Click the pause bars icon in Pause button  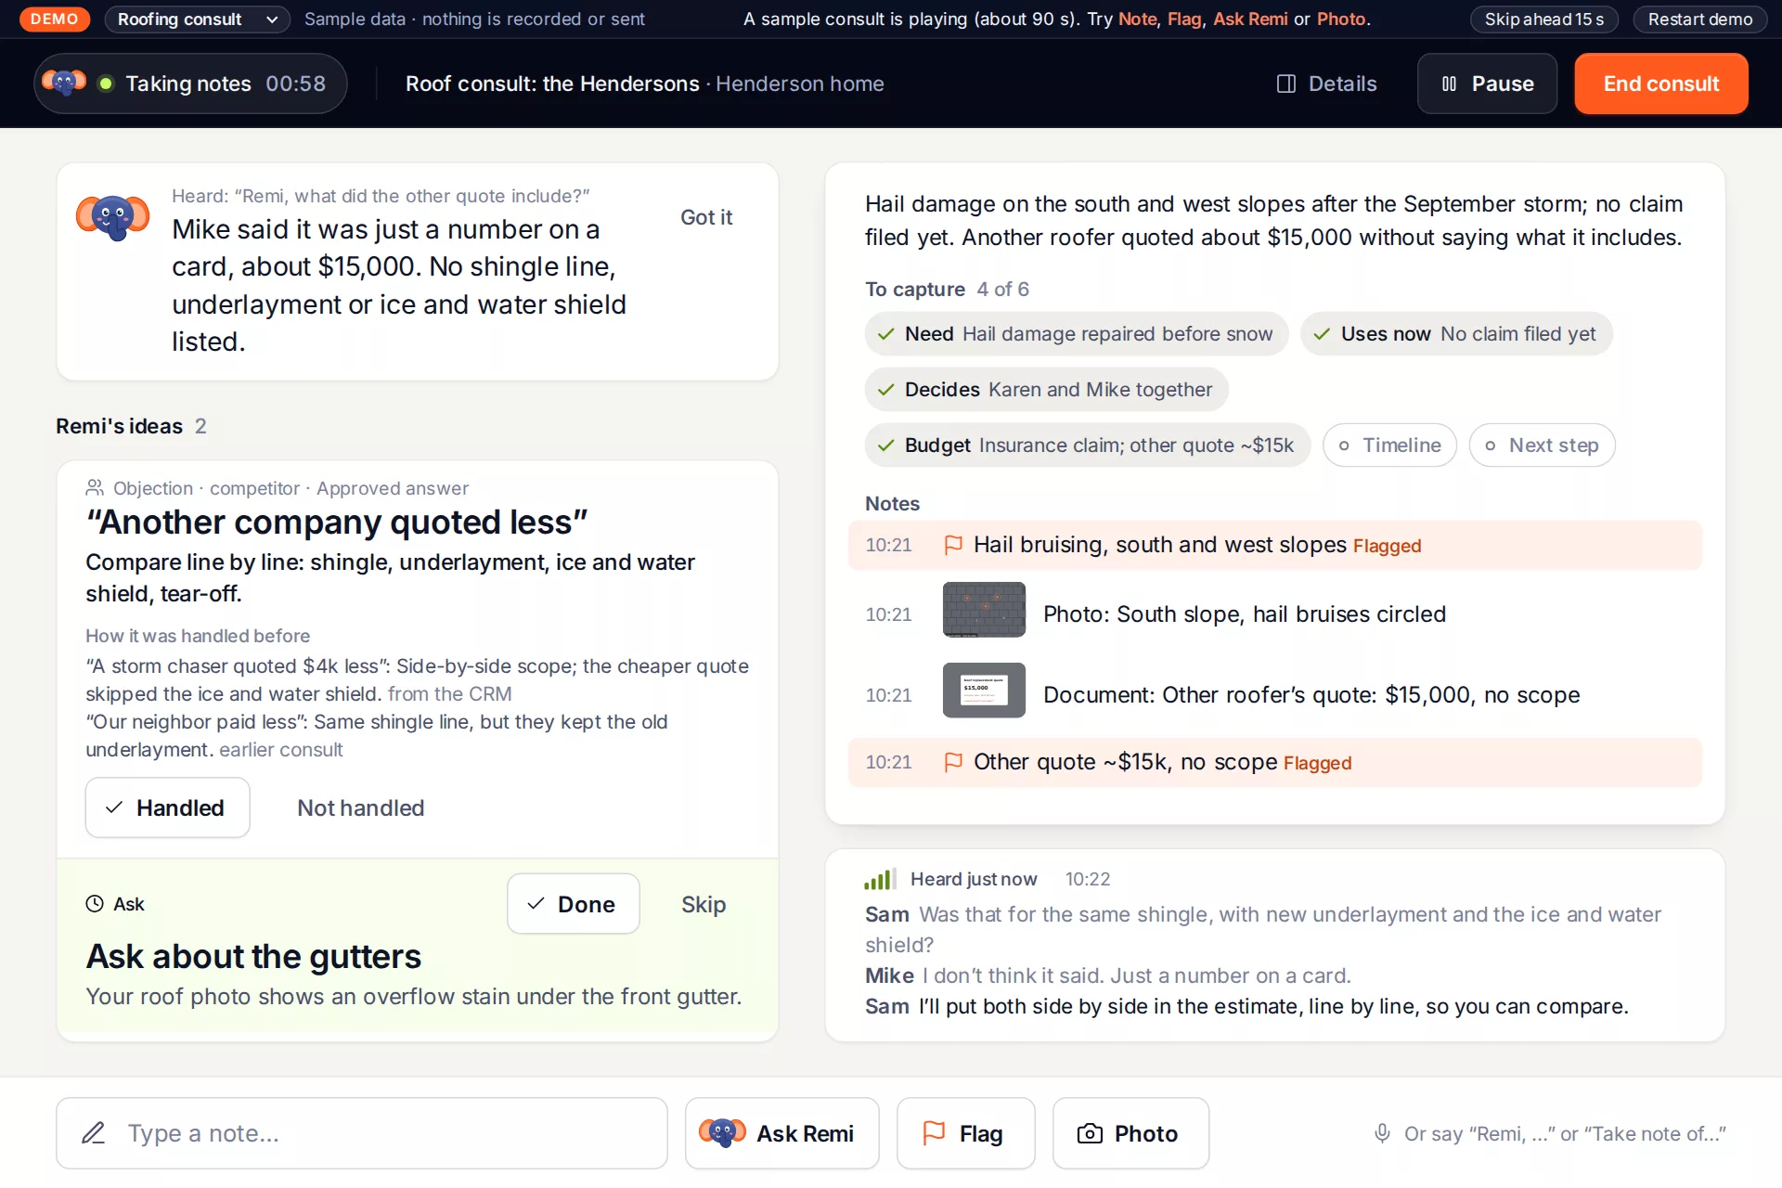point(1449,84)
